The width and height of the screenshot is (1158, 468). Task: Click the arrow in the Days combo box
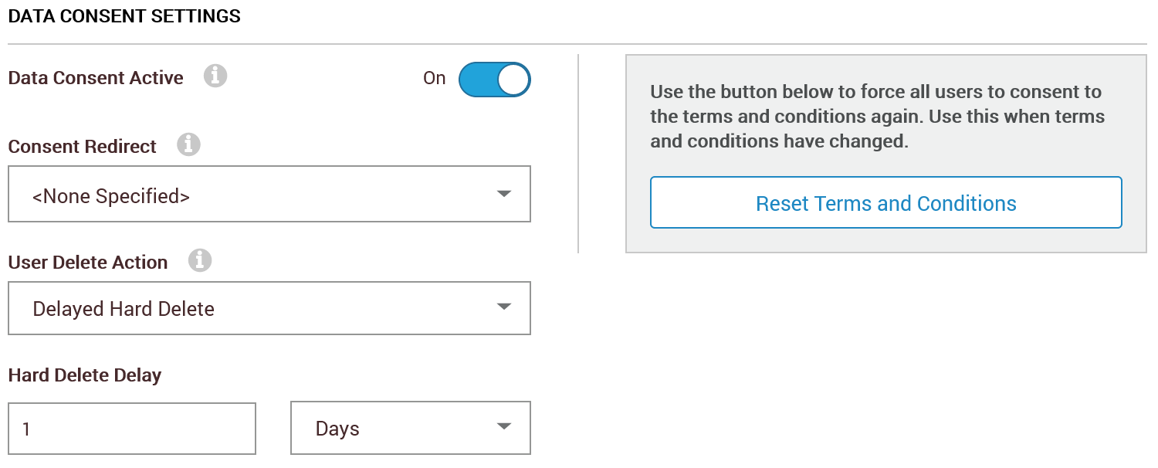[x=504, y=426]
